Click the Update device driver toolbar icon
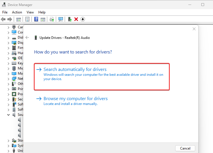The width and height of the screenshot is (213, 153). click(x=52, y=19)
